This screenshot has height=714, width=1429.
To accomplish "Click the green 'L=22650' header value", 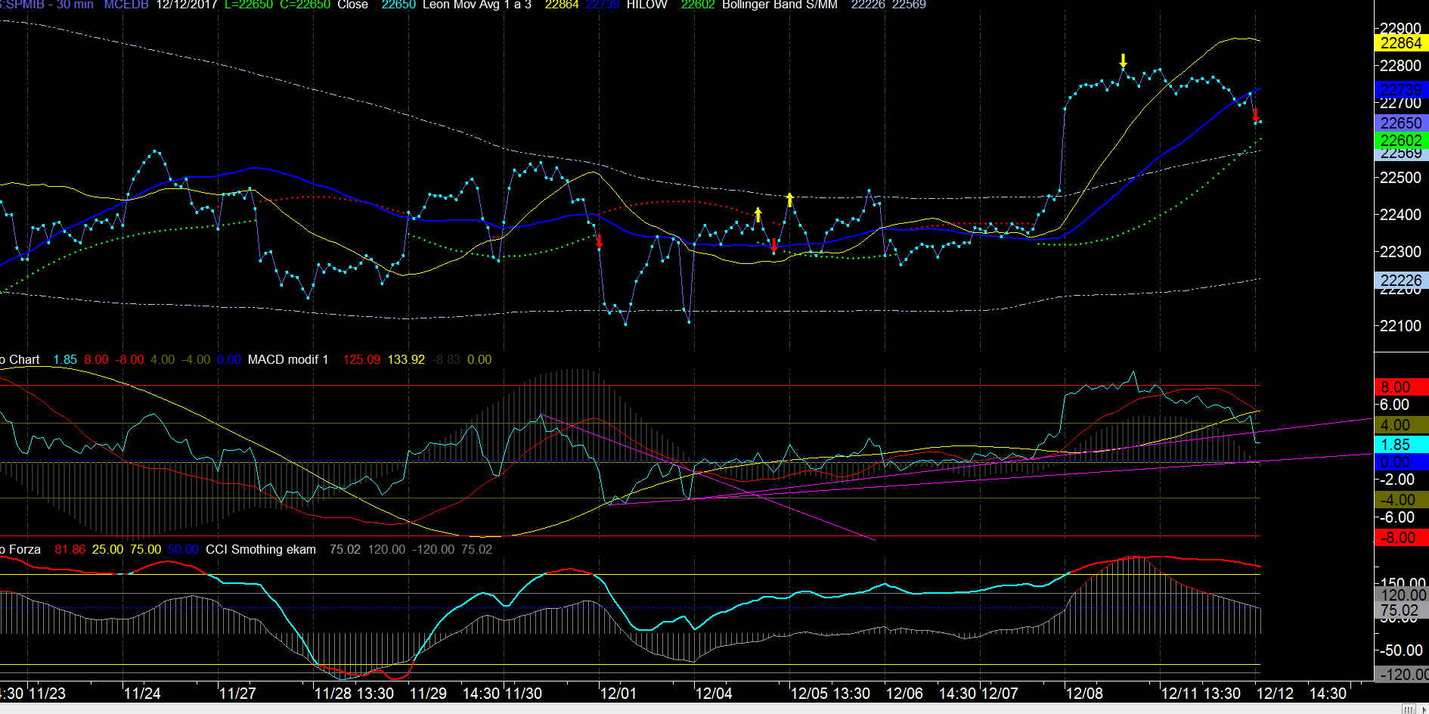I will (x=249, y=5).
